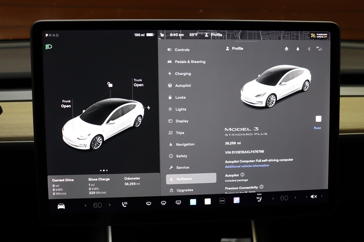Tap the charge port lightning bolt icon
The width and height of the screenshot is (364, 242).
(x=148, y=108)
